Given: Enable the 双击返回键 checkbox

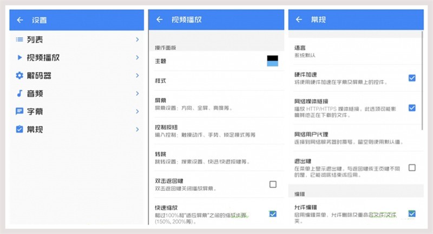Looking at the screenshot, I should click(273, 184).
